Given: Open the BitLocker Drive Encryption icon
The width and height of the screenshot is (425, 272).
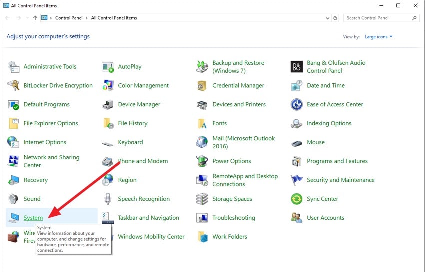Looking at the screenshot, I should coord(13,86).
